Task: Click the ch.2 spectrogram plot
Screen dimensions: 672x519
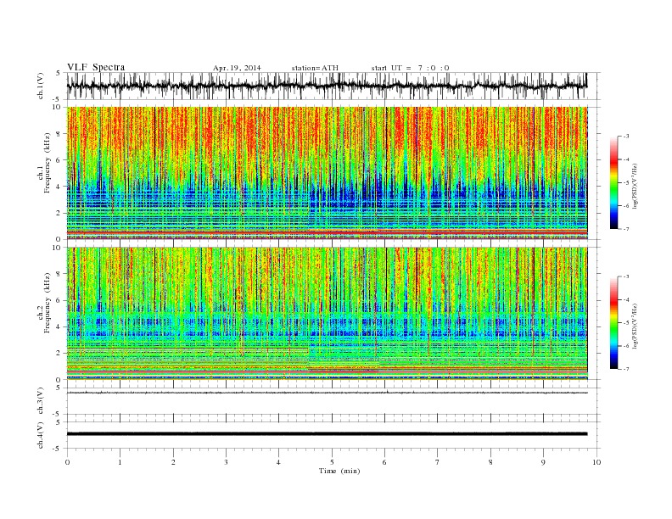Action: 327,314
